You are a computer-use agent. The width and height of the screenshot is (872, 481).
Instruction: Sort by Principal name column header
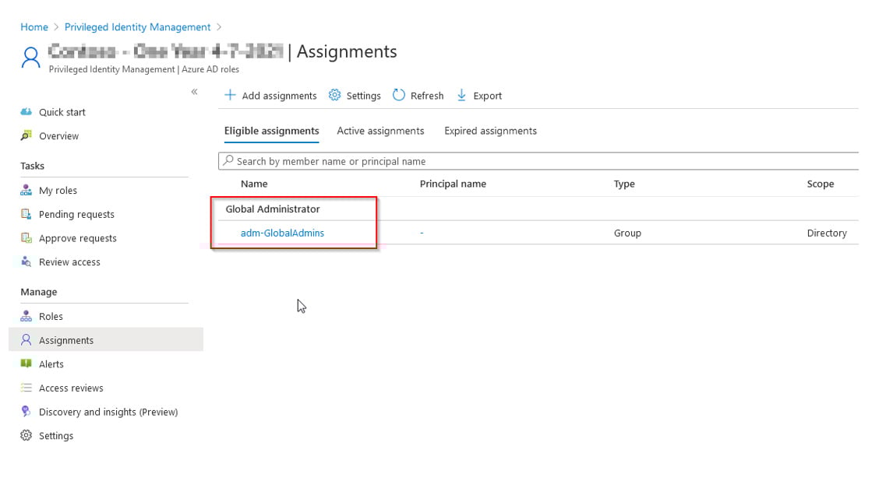(453, 184)
